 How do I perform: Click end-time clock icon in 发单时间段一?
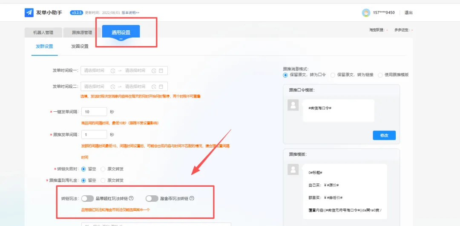tap(154, 70)
